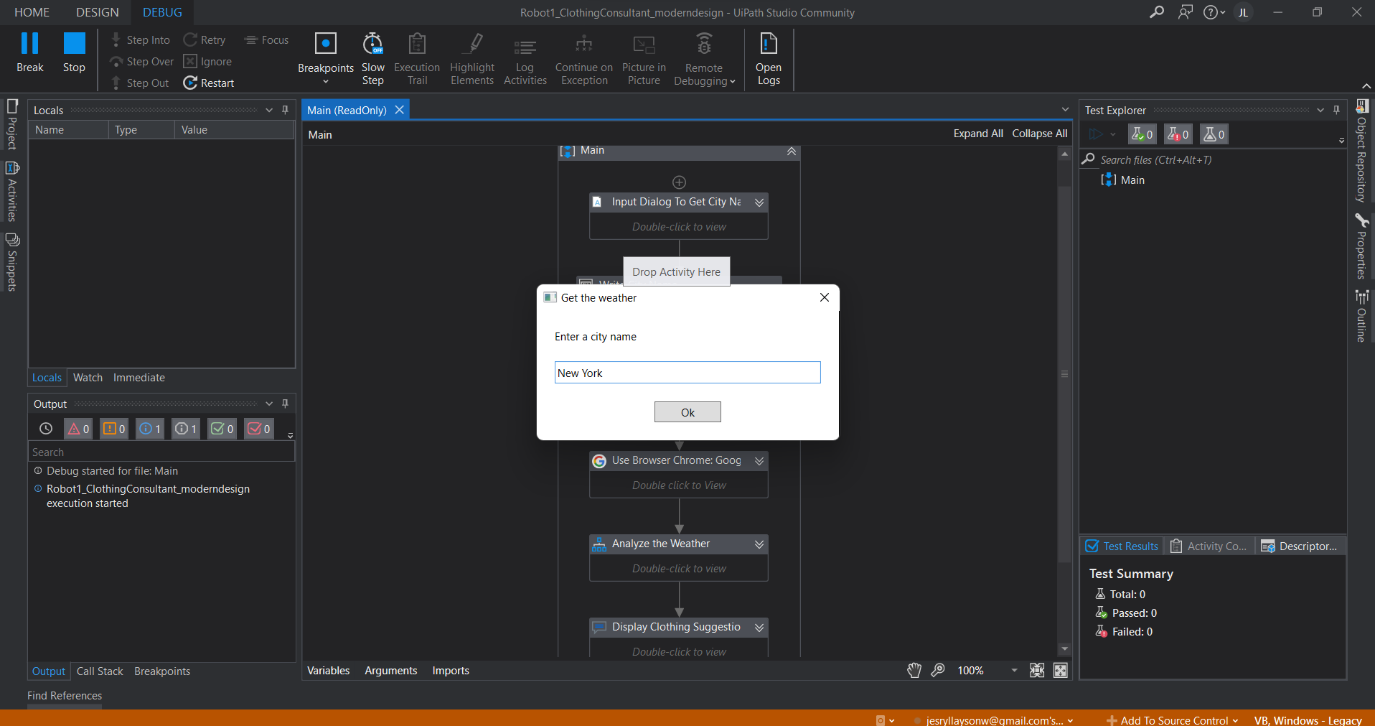Click the city name input field
Image resolution: width=1375 pixels, height=726 pixels.
pyautogui.click(x=687, y=373)
